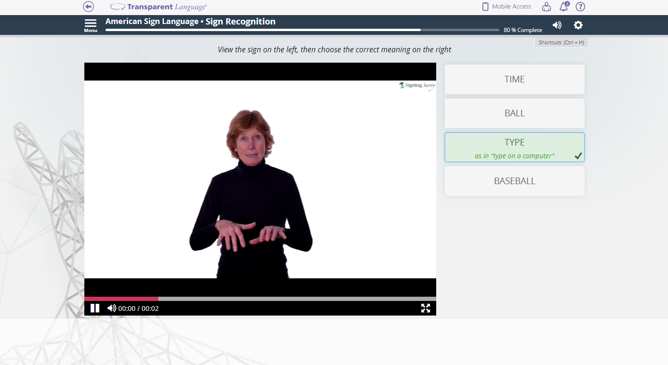The image size is (668, 365).
Task: View notifications via the bell icon
Action: click(x=563, y=7)
